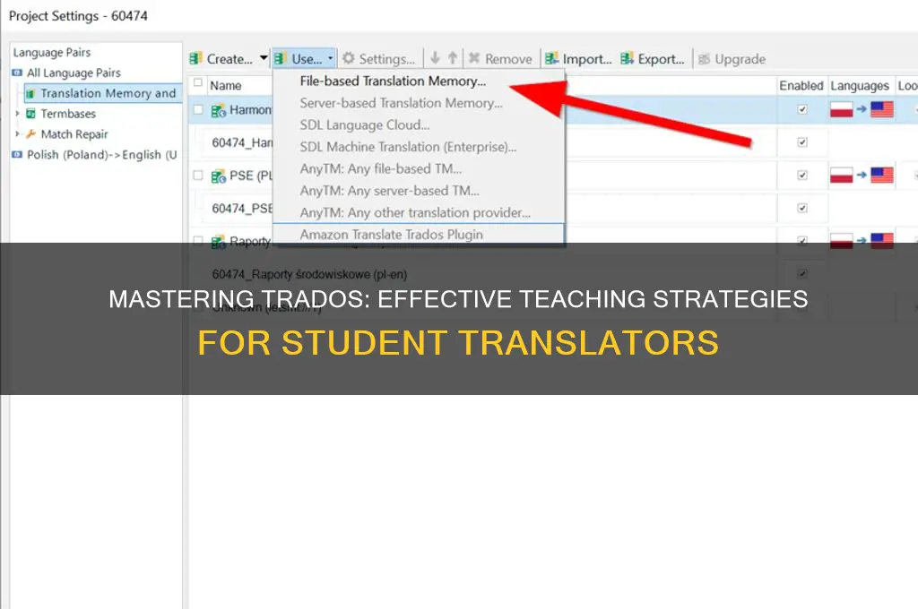
Task: Click the Language Pairs heading
Action: click(x=51, y=52)
